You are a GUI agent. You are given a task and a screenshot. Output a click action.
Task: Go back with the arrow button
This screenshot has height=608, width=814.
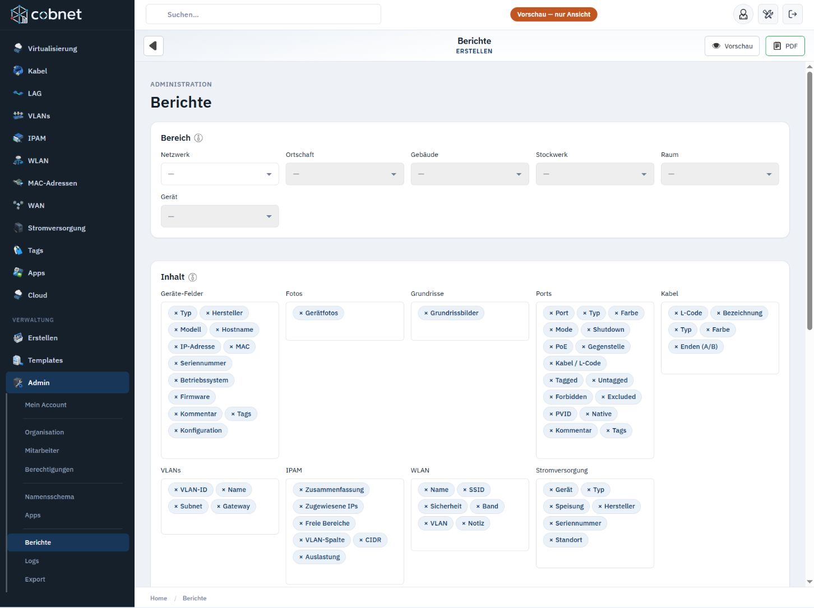[x=154, y=46]
